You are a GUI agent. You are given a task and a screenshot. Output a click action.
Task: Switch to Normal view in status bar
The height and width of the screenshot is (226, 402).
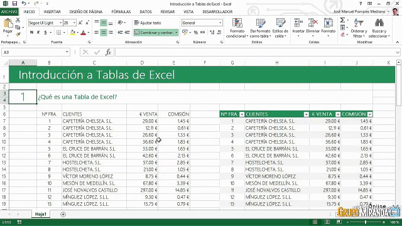click(x=315, y=222)
